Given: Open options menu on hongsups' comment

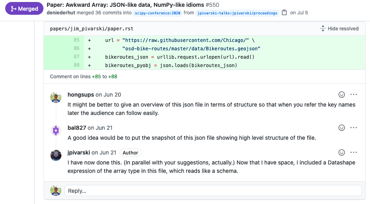Looking at the screenshot, I should tap(354, 95).
